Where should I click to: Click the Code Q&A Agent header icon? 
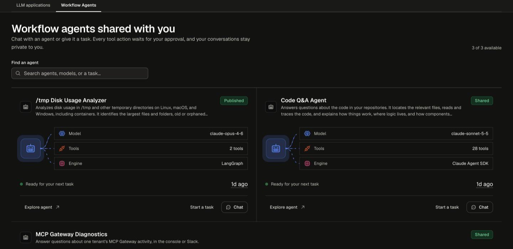(x=271, y=107)
